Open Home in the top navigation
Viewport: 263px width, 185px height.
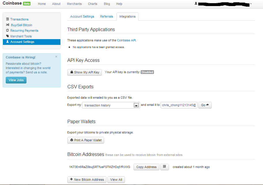click(x=42, y=4)
